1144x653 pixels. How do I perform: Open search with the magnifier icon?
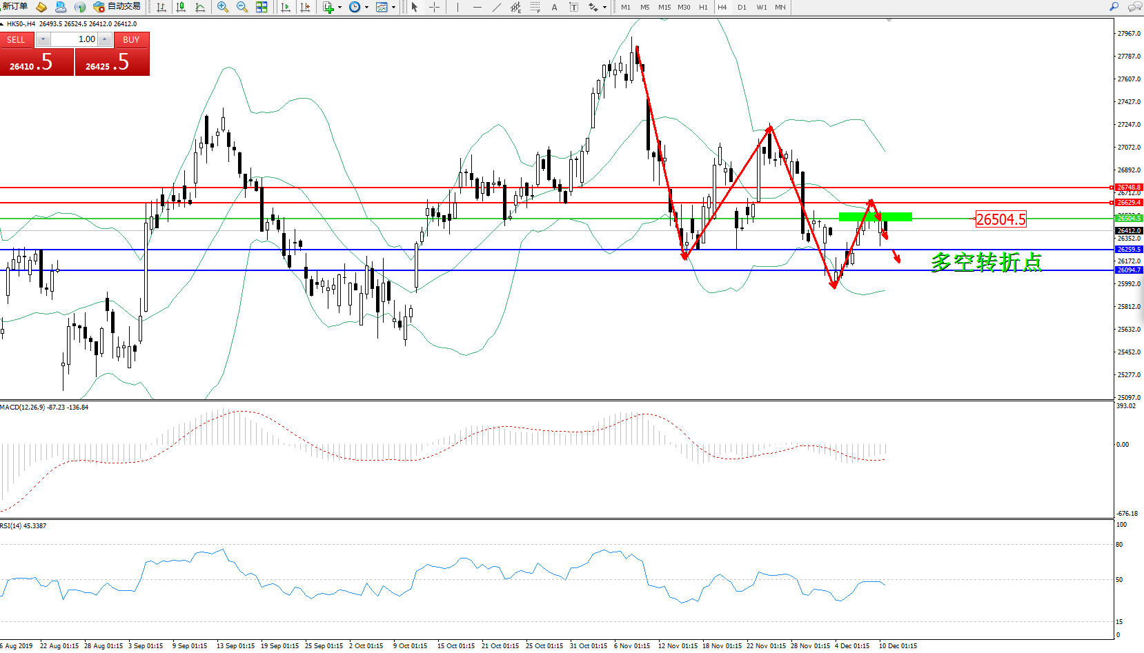tap(1114, 7)
